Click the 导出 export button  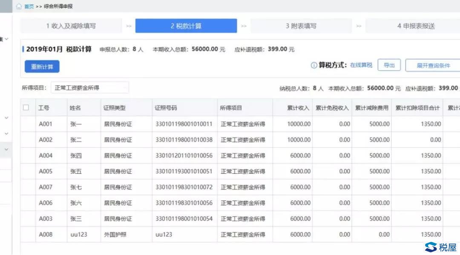click(389, 65)
